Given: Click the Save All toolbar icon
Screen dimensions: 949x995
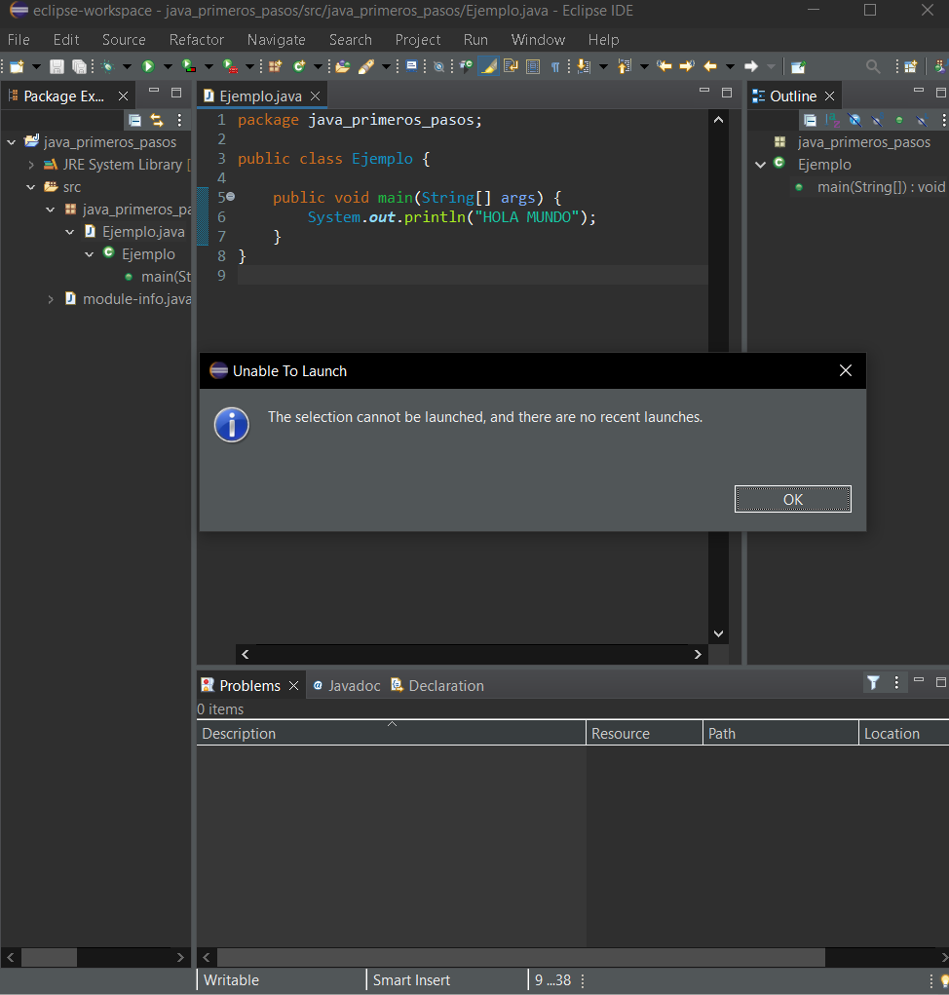Looking at the screenshot, I should pyautogui.click(x=79, y=66).
